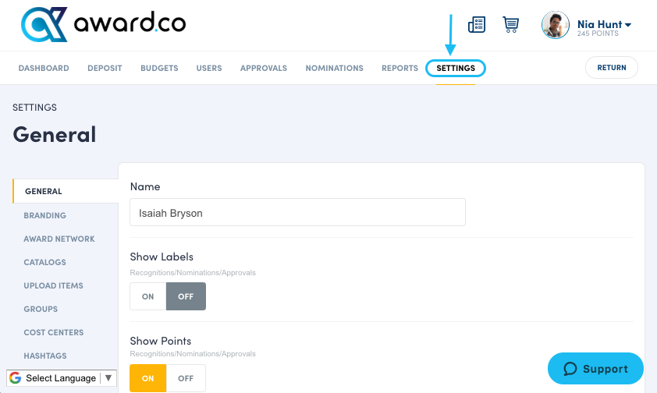Expand the Nia Hunt user dropdown
The width and height of the screenshot is (657, 393).
pyautogui.click(x=604, y=25)
